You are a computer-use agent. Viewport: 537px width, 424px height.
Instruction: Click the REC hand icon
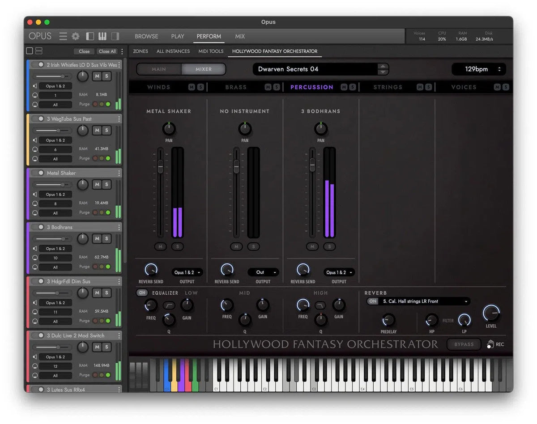490,344
